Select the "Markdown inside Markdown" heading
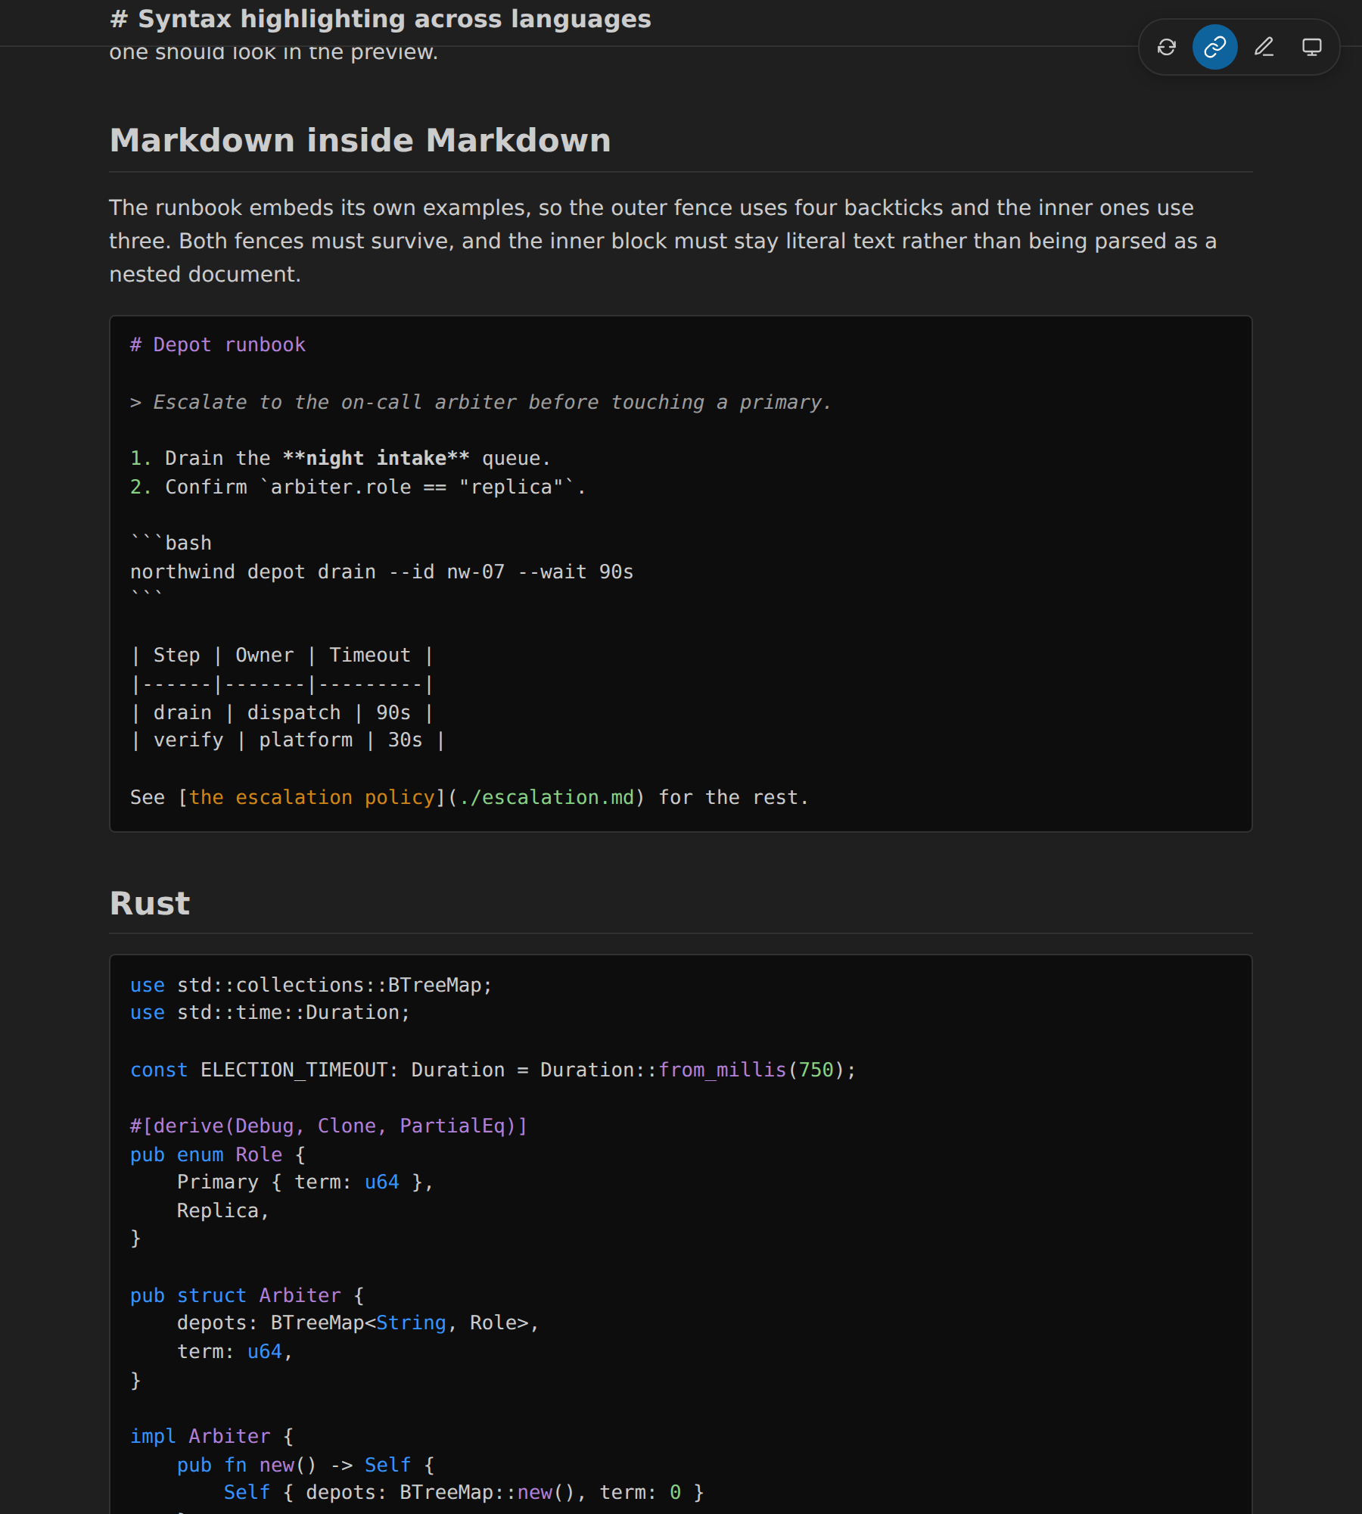Screen dimensions: 1362x1514 [360, 140]
